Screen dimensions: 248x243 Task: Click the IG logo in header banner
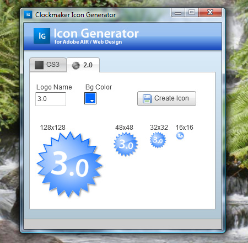pyautogui.click(x=42, y=36)
